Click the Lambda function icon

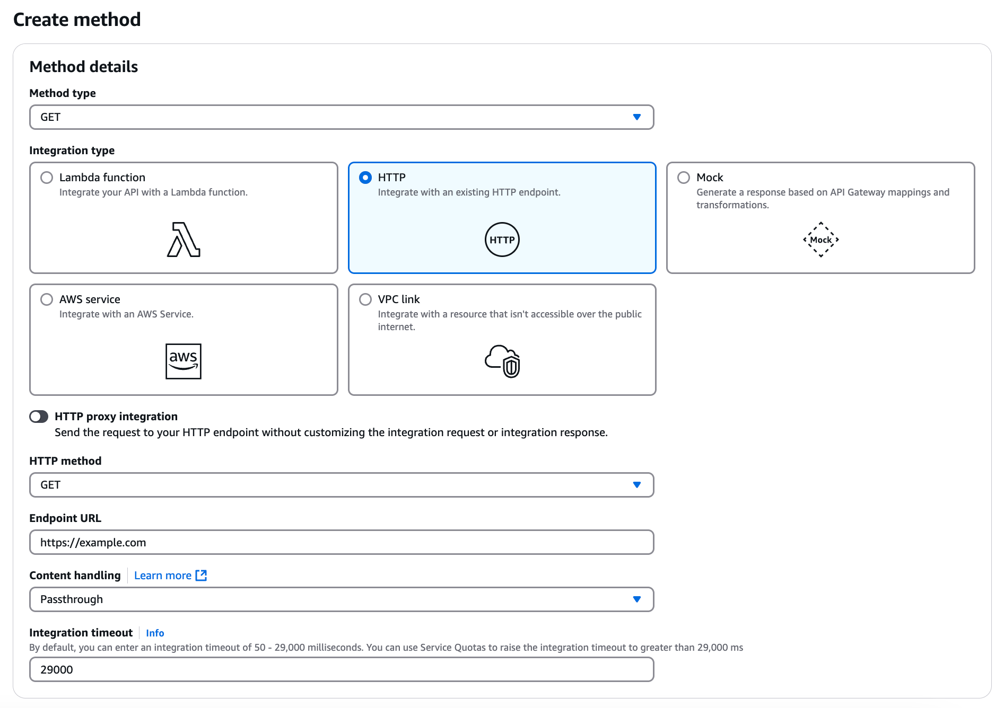184,240
